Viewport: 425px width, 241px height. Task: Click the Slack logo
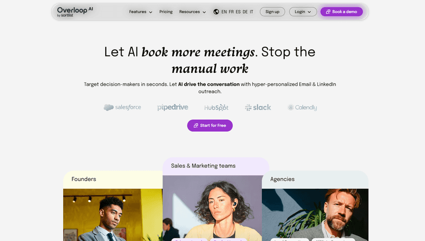click(x=258, y=107)
